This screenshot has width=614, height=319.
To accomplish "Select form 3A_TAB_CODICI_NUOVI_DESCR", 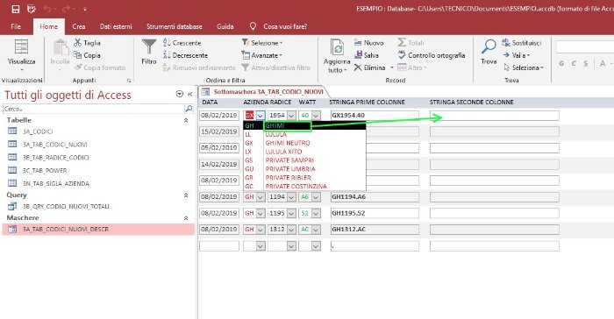I will (98, 230).
